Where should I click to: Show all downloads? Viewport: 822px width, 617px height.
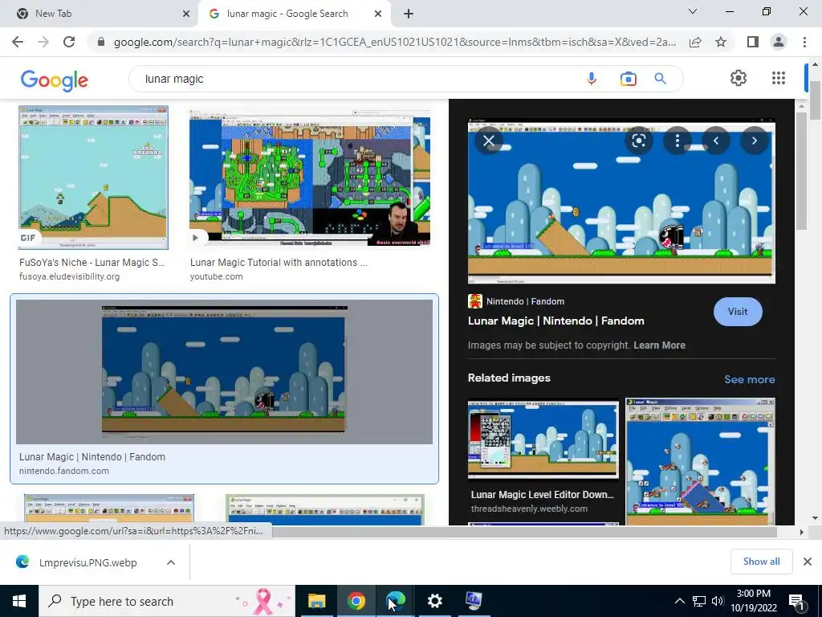761,562
